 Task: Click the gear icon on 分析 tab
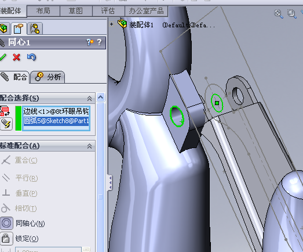pos(39,77)
